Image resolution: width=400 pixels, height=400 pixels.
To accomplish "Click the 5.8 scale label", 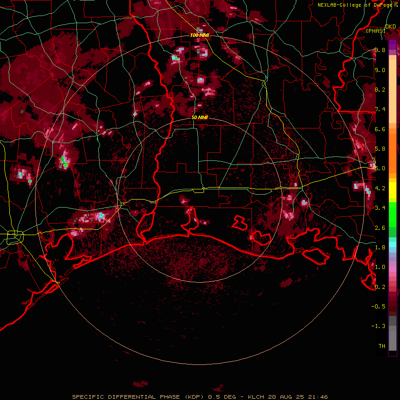I will click(x=380, y=149).
